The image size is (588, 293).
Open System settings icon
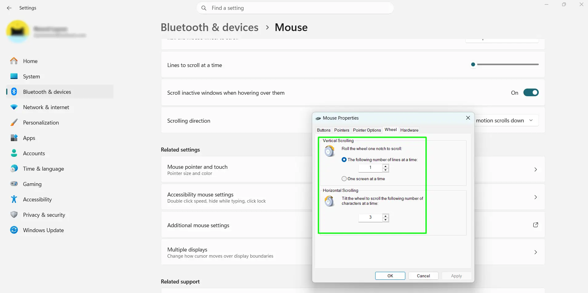pyautogui.click(x=14, y=76)
